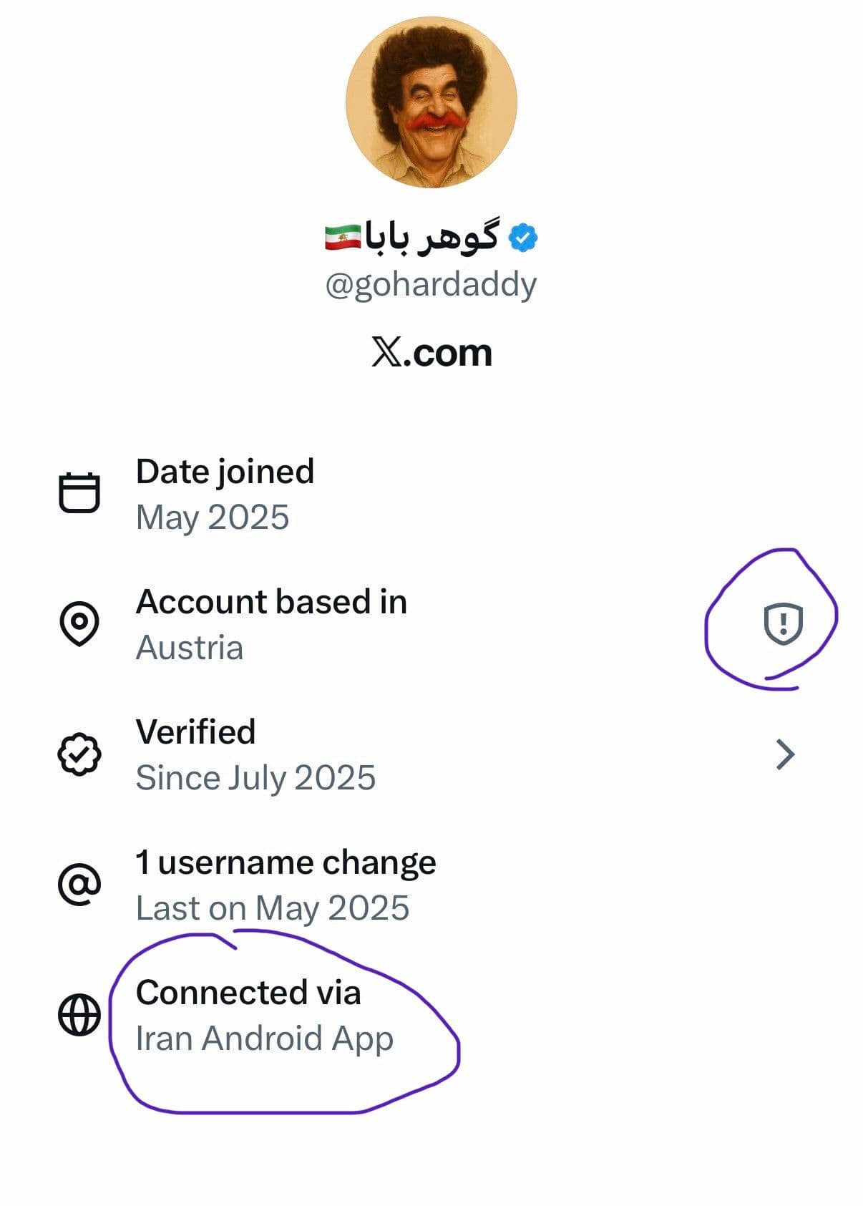Image resolution: width=863 pixels, height=1206 pixels.
Task: Expand Verified details with the chevron arrow
Action: 785,754
